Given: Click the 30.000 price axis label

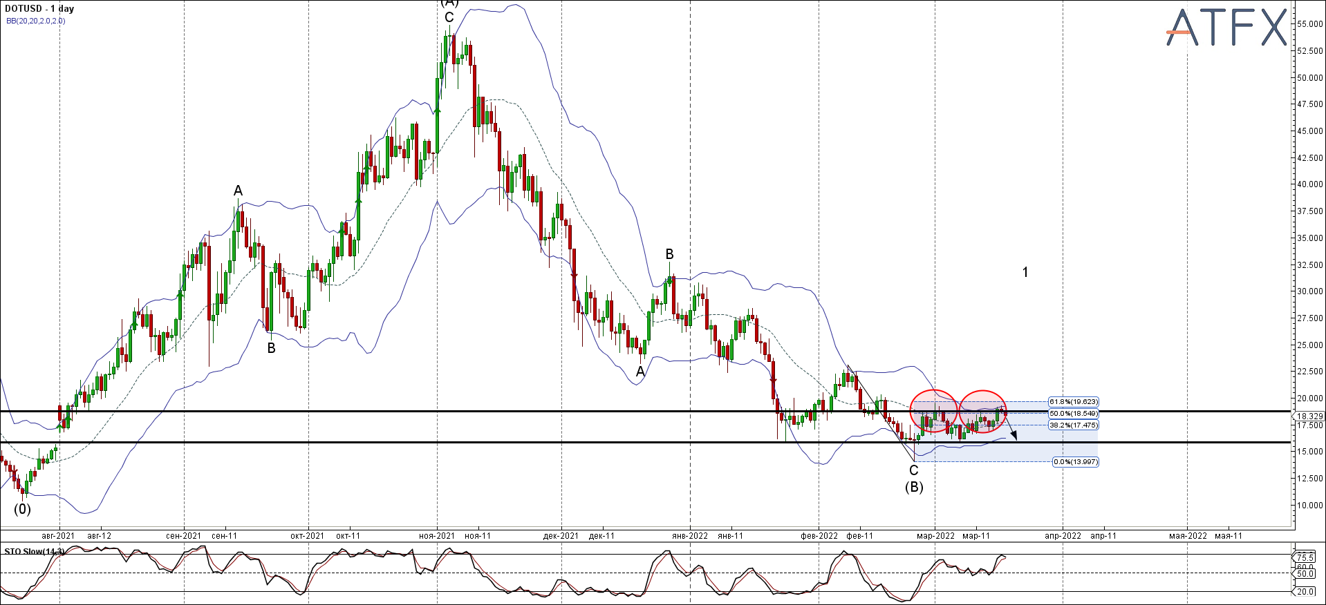Looking at the screenshot, I should point(1310,291).
